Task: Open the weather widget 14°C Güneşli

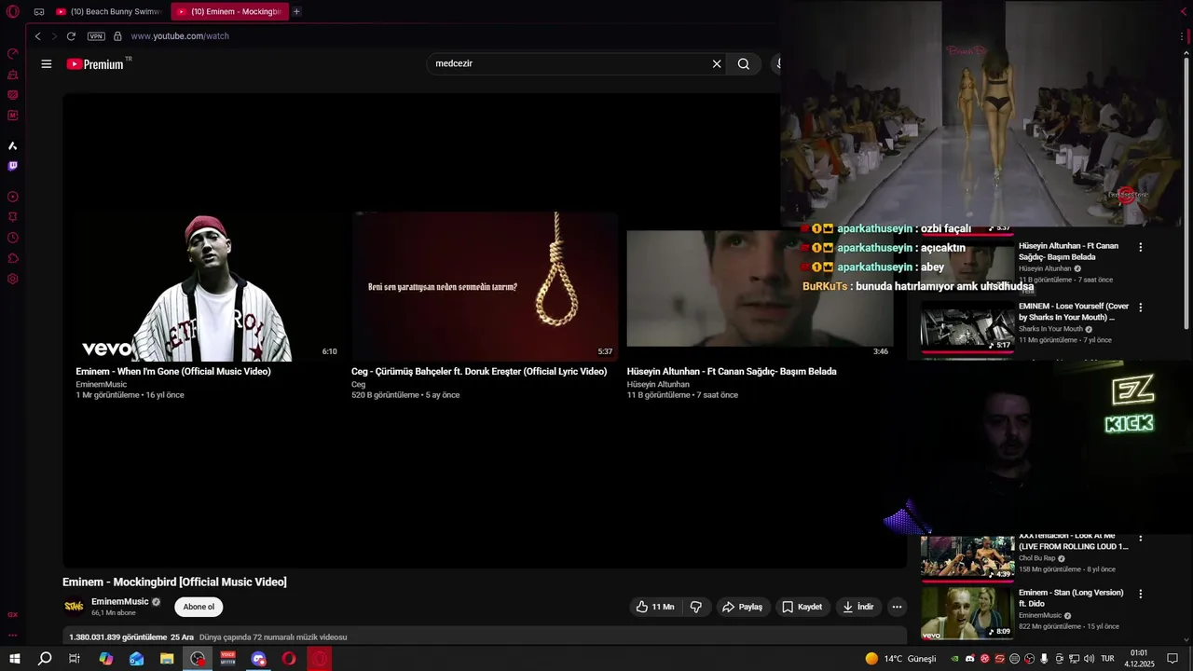Action: tap(900, 659)
